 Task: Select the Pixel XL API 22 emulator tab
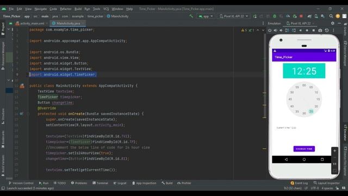point(300,23)
